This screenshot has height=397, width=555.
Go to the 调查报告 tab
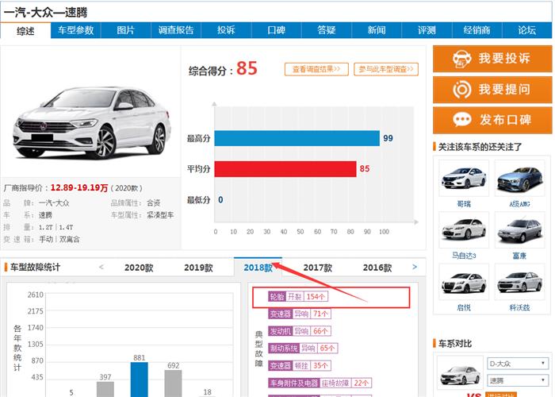point(176,30)
